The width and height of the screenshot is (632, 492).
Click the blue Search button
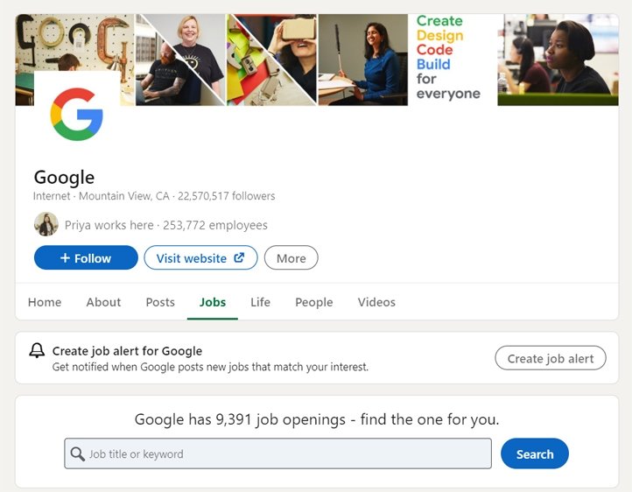coord(534,453)
